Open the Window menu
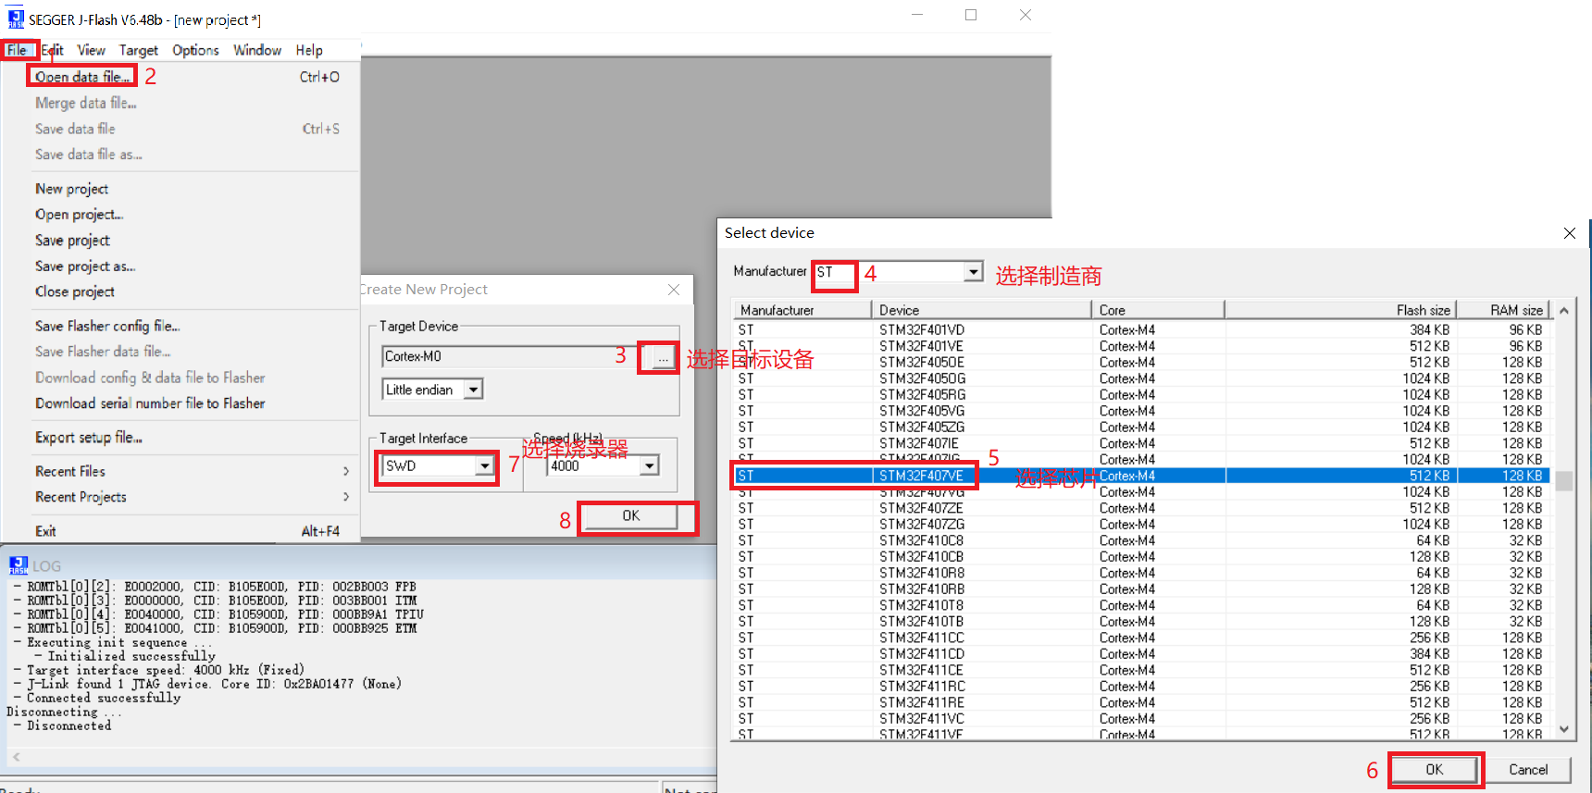 pyautogui.click(x=257, y=50)
